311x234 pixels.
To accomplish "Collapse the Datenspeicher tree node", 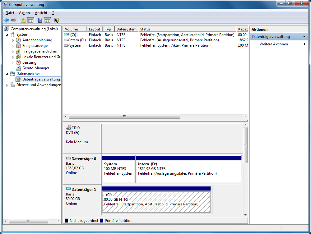I will pos(7,74).
